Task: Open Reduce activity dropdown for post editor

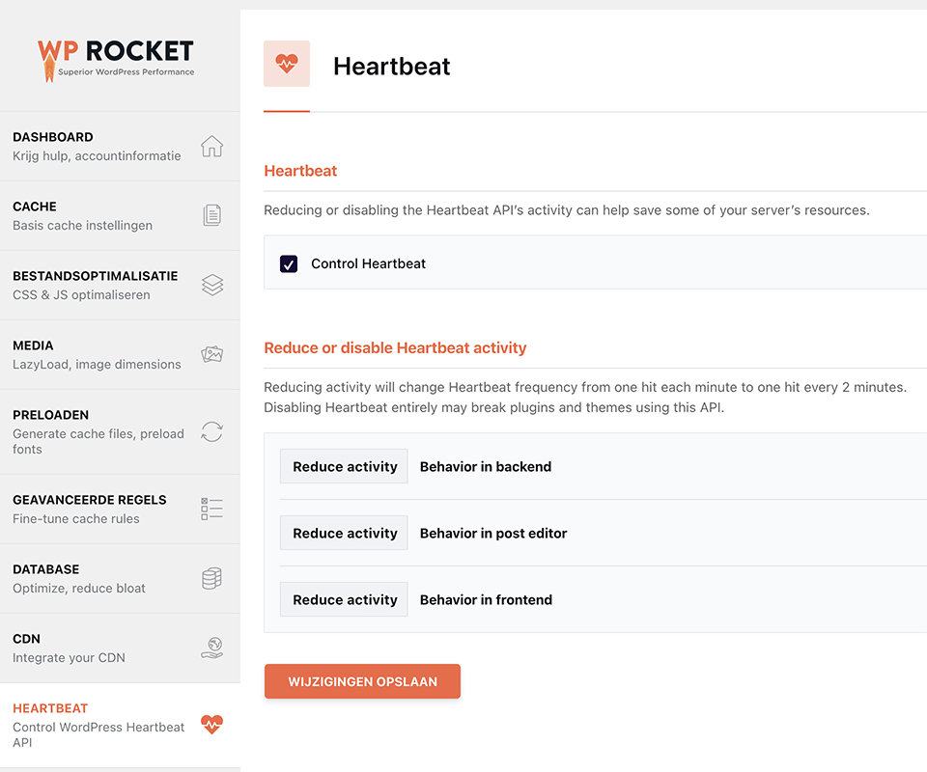Action: [x=345, y=533]
